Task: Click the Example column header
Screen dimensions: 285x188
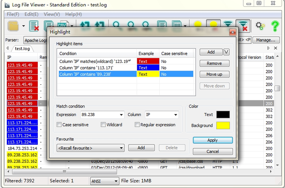Action: (148, 54)
